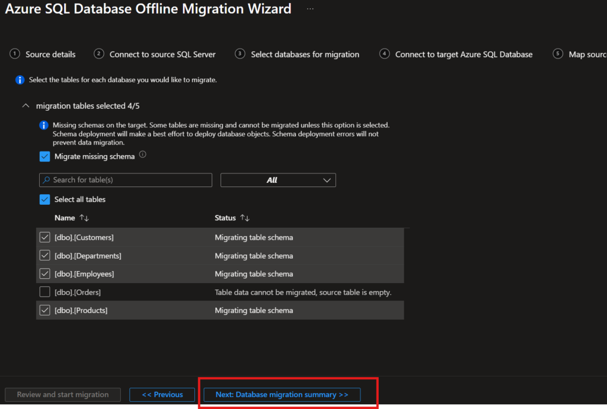Open Connect to target Azure SQL Database step
This screenshot has height=409, width=607.
(464, 54)
